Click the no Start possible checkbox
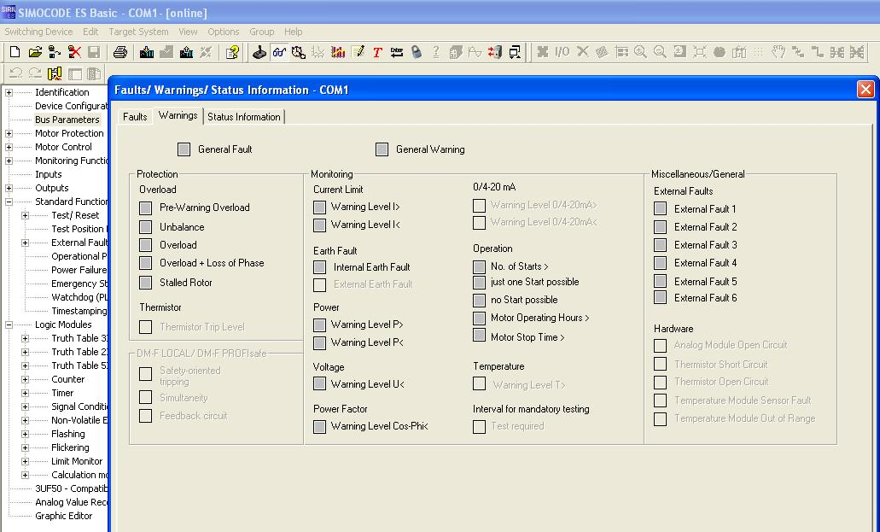The image size is (880, 532). point(479,300)
